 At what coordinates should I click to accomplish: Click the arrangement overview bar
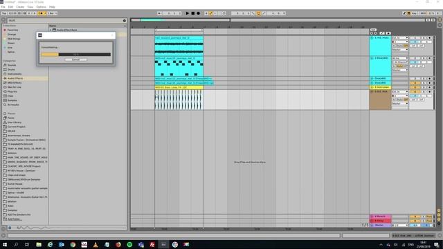278,20
